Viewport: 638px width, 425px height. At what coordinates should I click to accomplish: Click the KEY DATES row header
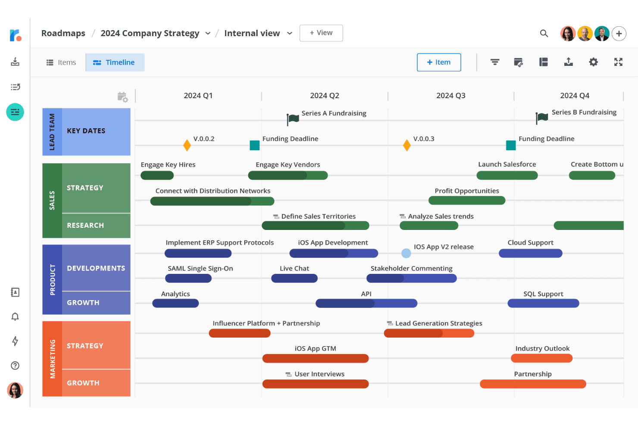coord(96,132)
